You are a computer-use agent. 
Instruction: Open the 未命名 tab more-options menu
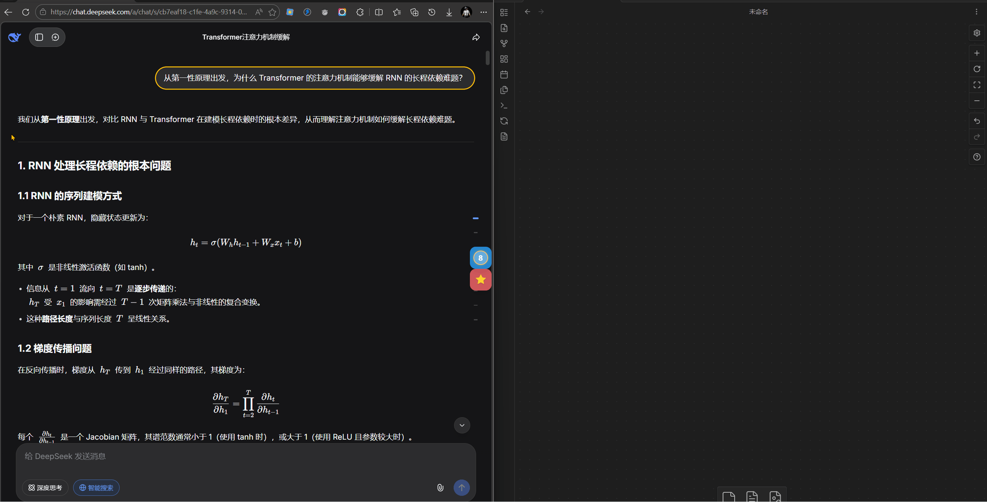[x=976, y=12]
